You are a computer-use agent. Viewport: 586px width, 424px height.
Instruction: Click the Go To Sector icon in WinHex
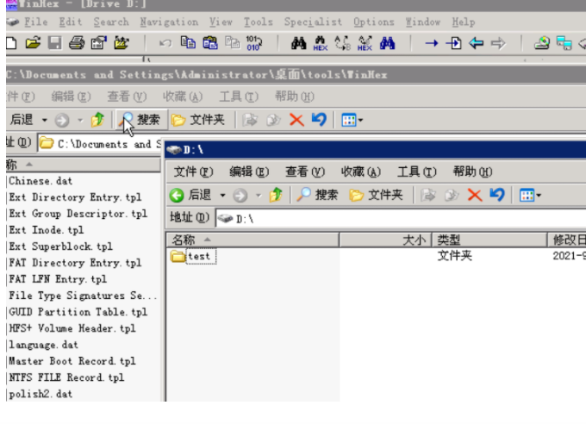point(453,43)
